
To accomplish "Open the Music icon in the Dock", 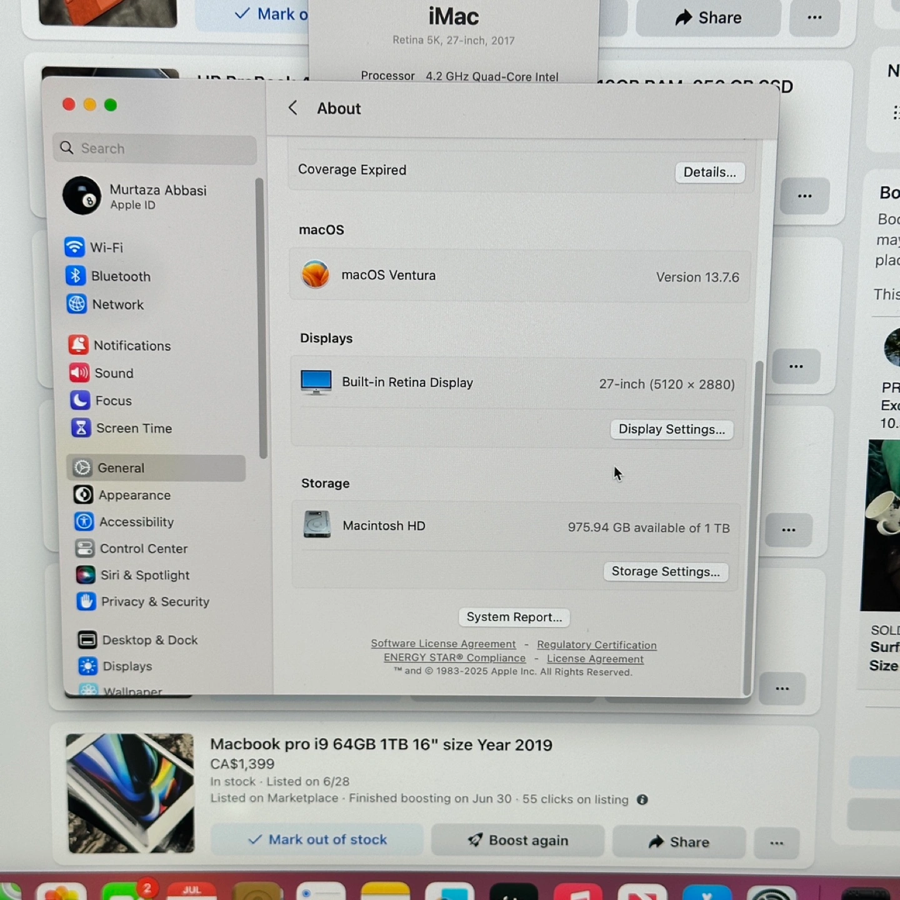I will tap(578, 892).
